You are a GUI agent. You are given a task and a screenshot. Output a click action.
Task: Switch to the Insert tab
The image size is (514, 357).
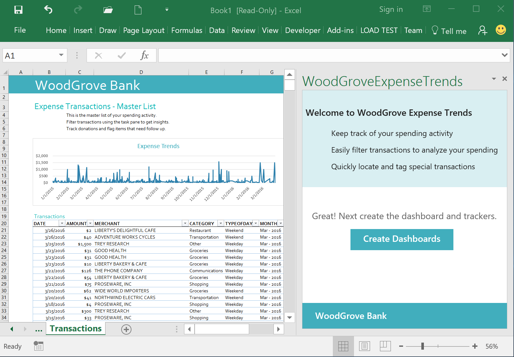coord(83,30)
